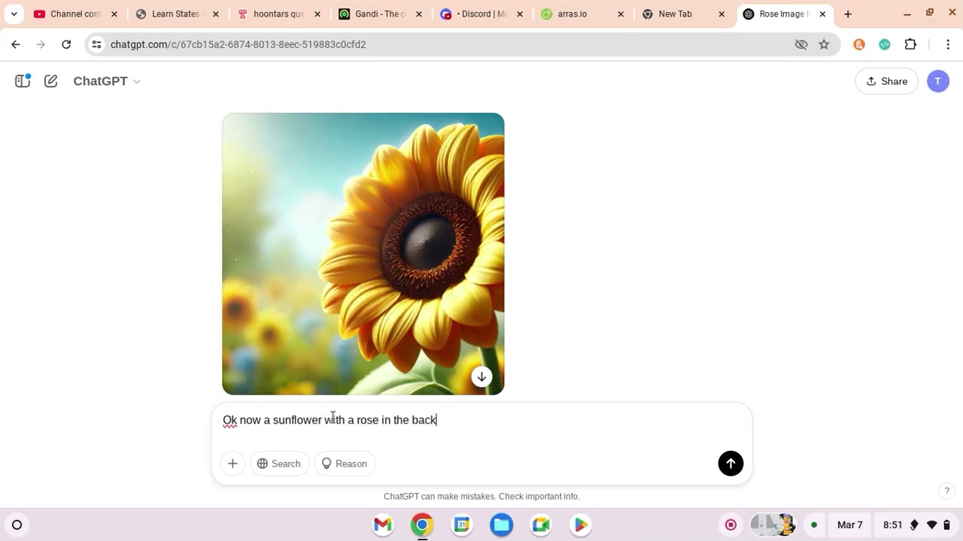Click the screen recording indicator icon

point(731,524)
